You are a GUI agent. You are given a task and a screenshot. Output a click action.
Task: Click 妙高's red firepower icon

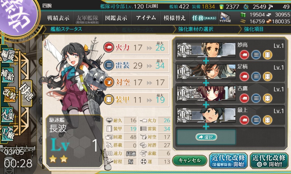(244, 55)
